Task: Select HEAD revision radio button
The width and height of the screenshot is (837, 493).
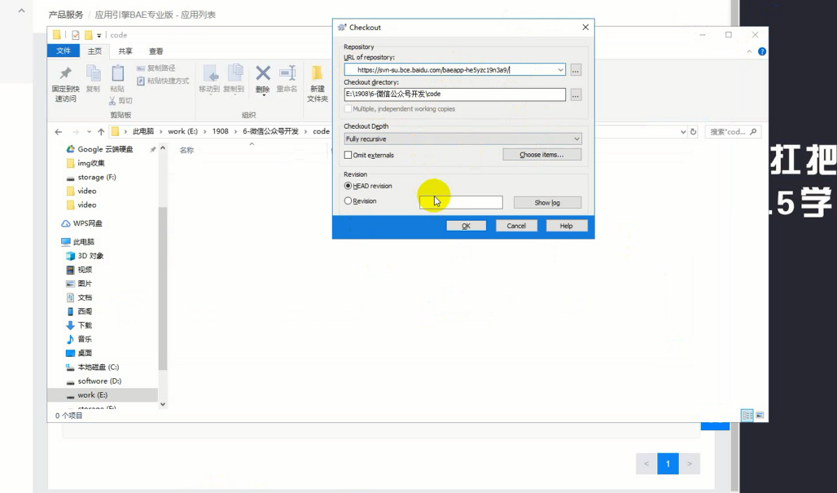Action: point(348,186)
